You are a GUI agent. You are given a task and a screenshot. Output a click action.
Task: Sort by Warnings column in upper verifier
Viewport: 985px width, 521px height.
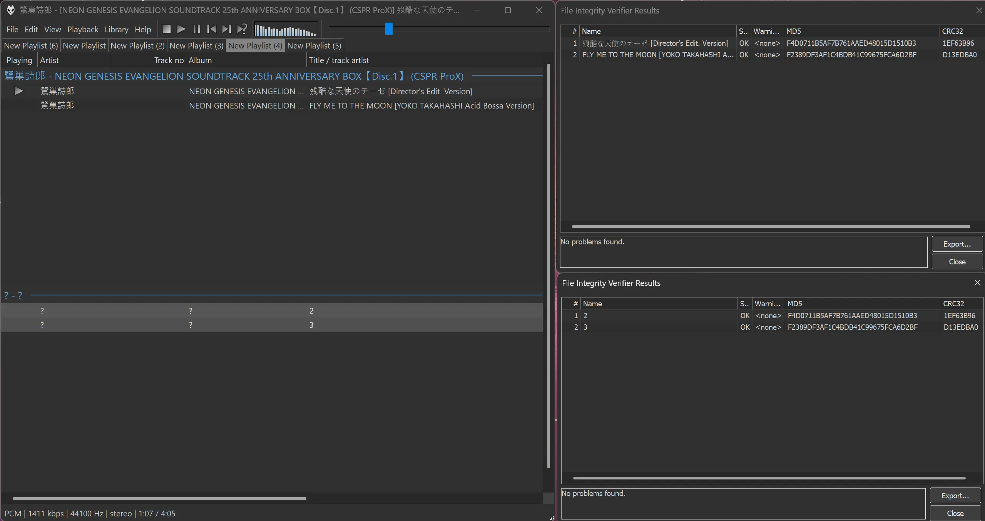[x=767, y=31]
